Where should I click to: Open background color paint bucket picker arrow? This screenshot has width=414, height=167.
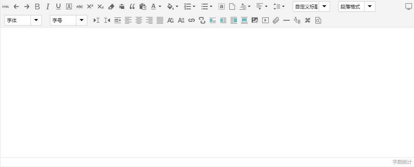click(x=177, y=6)
